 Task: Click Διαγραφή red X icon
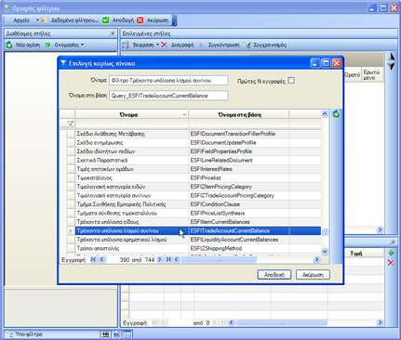pyautogui.click(x=164, y=45)
